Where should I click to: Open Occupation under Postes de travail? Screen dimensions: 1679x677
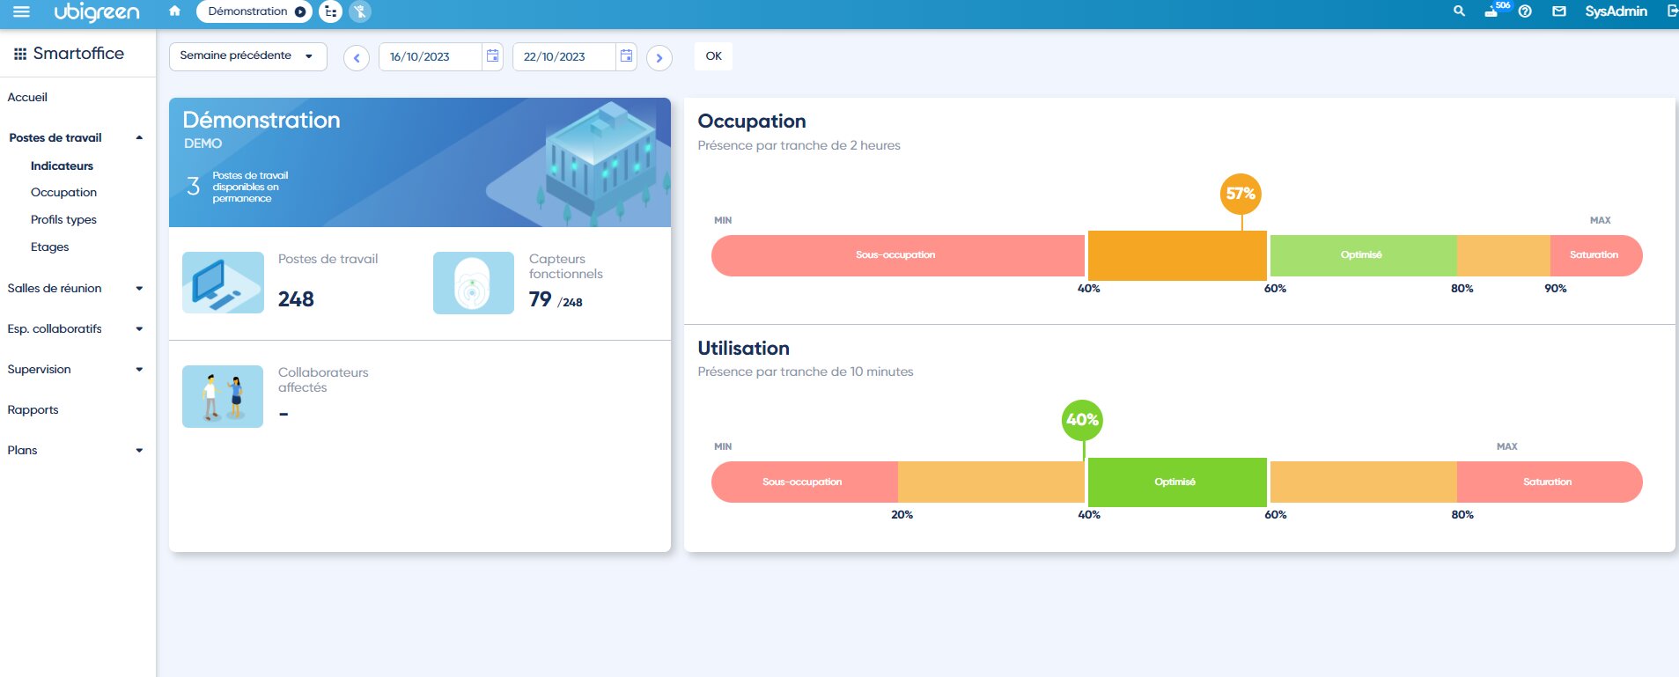pyautogui.click(x=63, y=193)
